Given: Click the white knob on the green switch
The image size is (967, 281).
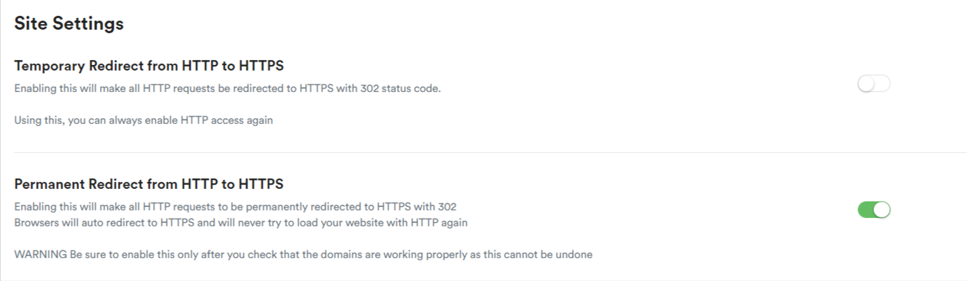Looking at the screenshot, I should [881, 209].
